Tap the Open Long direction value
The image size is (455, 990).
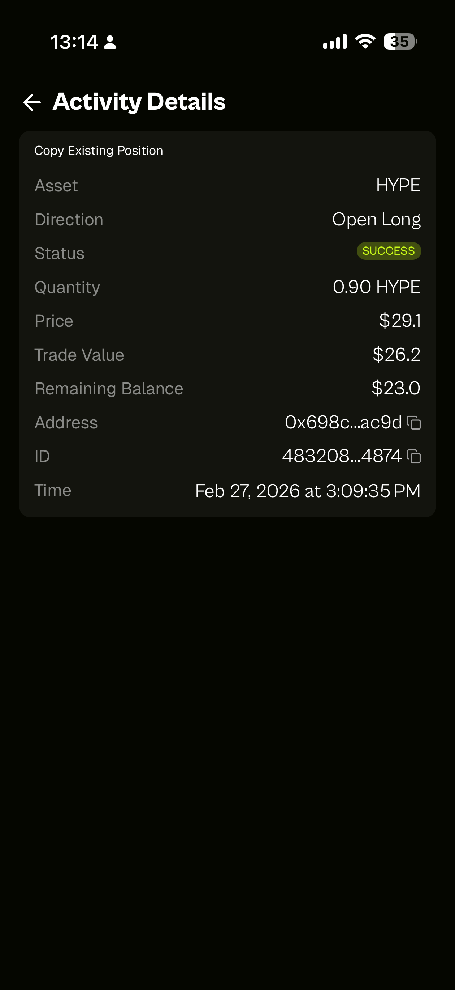coord(376,219)
